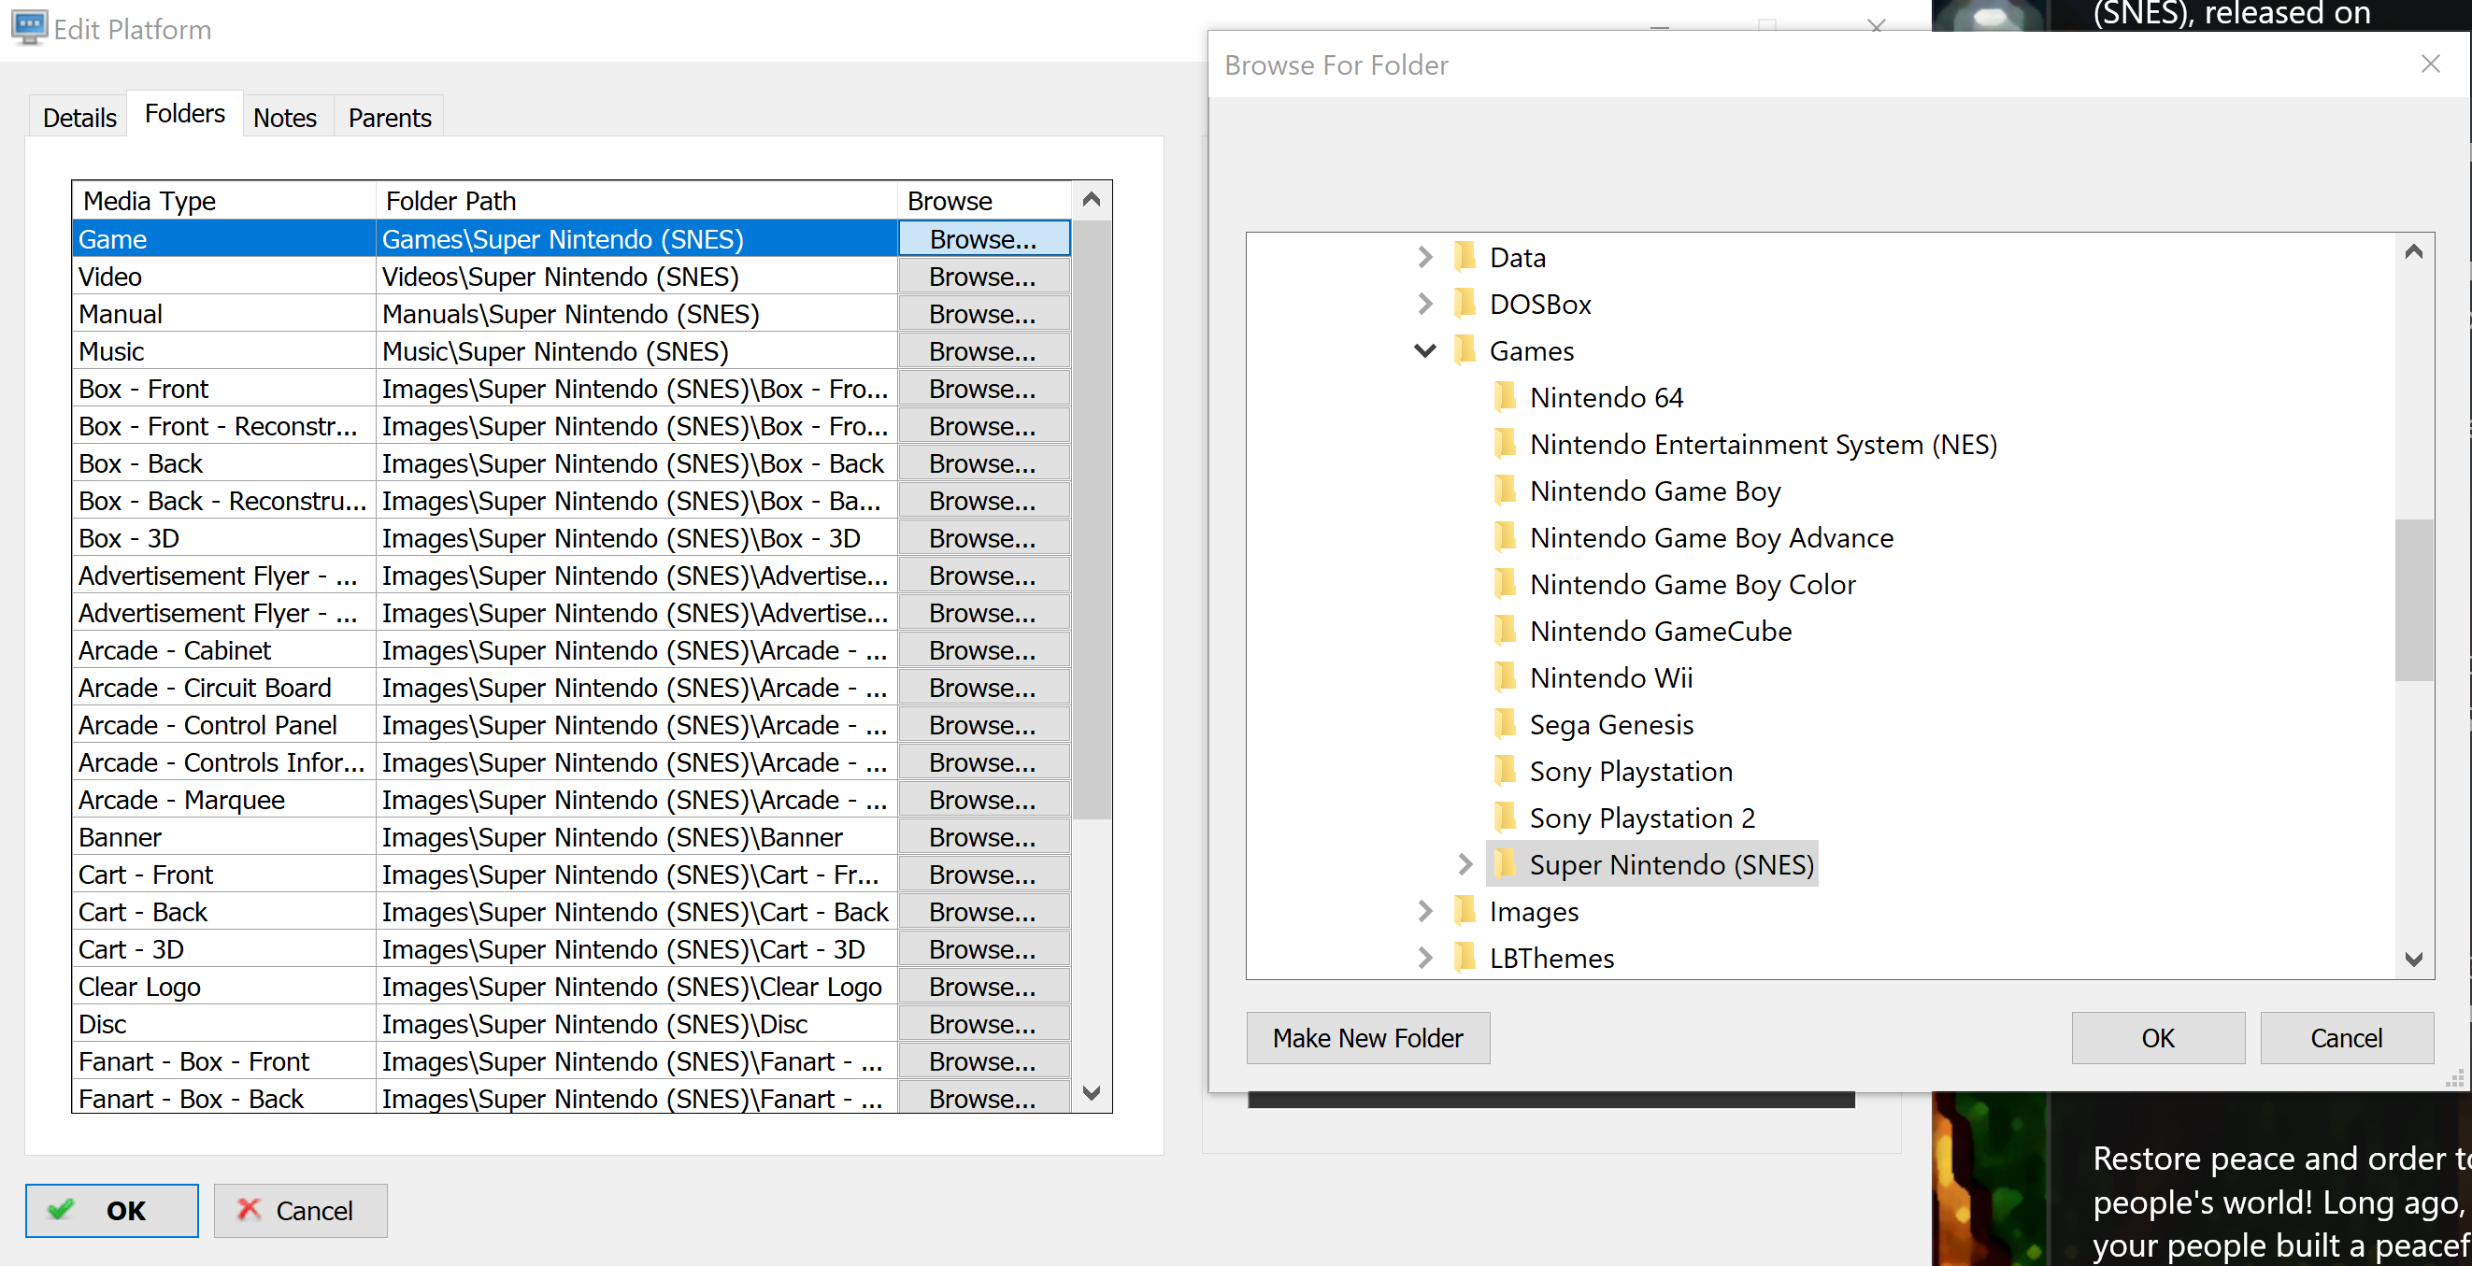Select the Sony Playstation folder
The image size is (2472, 1266).
pyautogui.click(x=1631, y=771)
